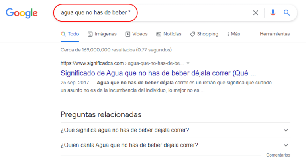Open the Shopping tab
The width and height of the screenshot is (306, 165).
[x=208, y=34]
